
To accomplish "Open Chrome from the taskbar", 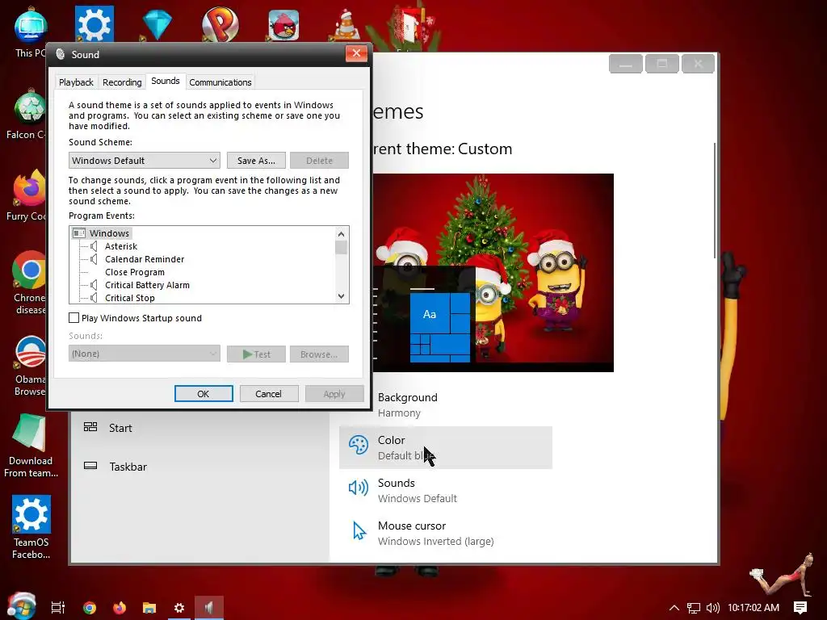I will 89,607.
